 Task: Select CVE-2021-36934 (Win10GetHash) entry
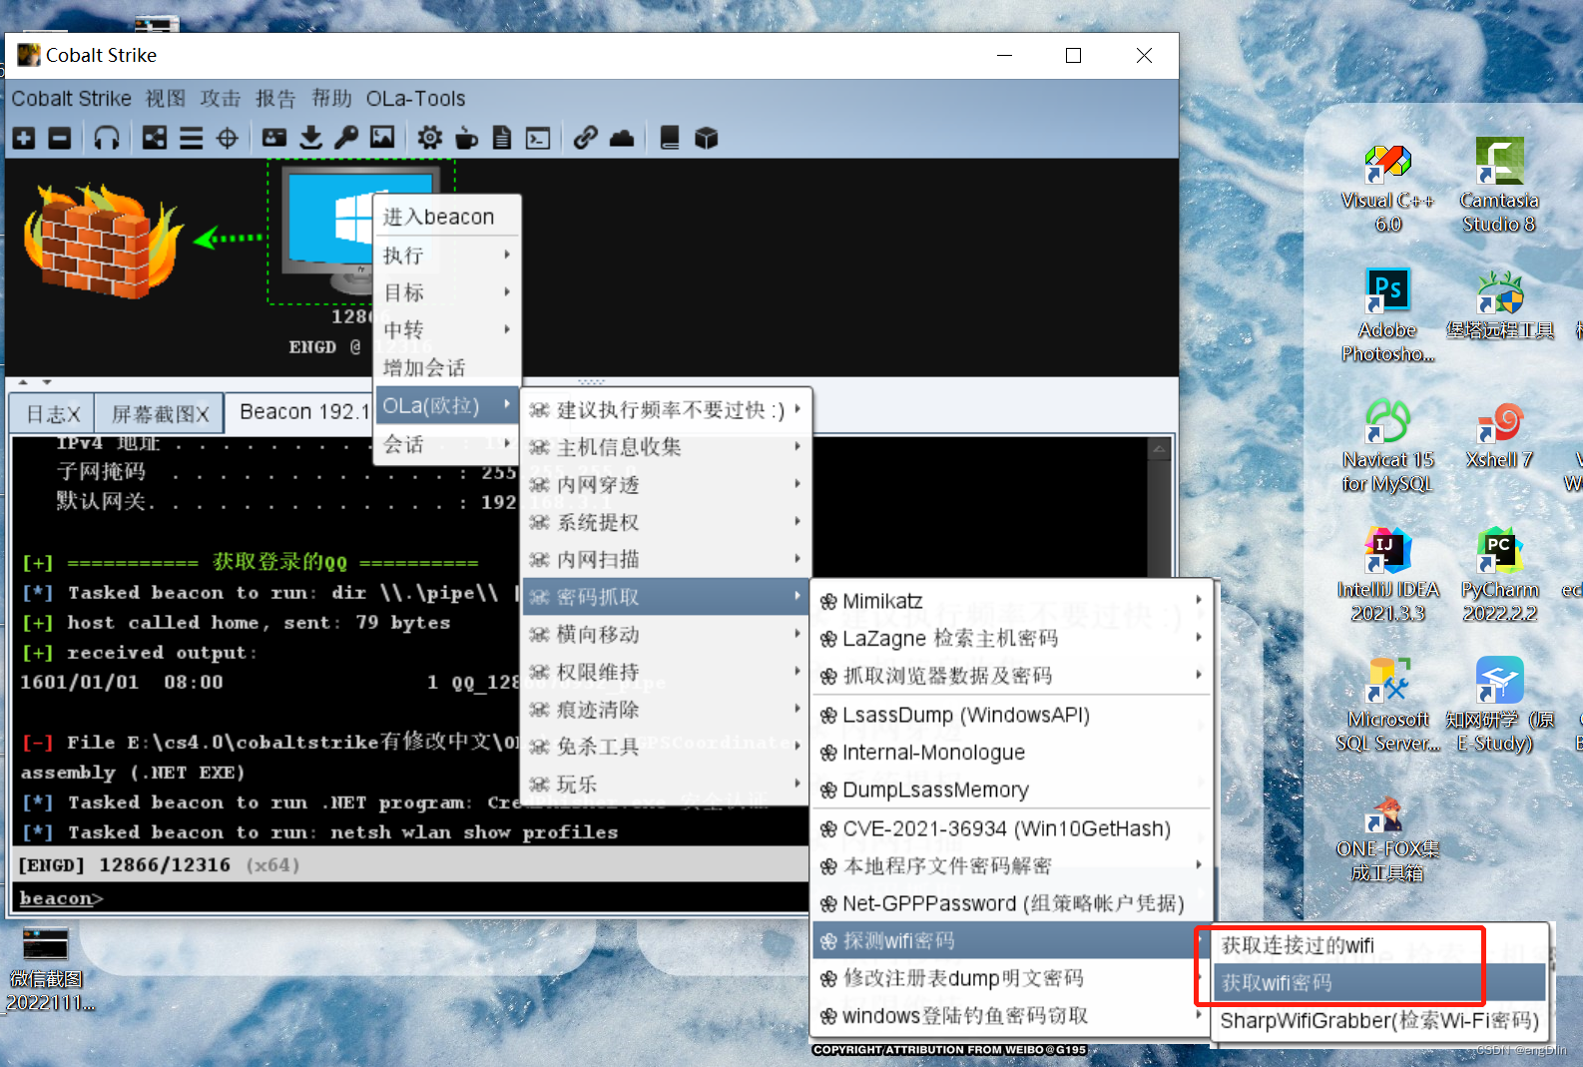pos(1011,828)
